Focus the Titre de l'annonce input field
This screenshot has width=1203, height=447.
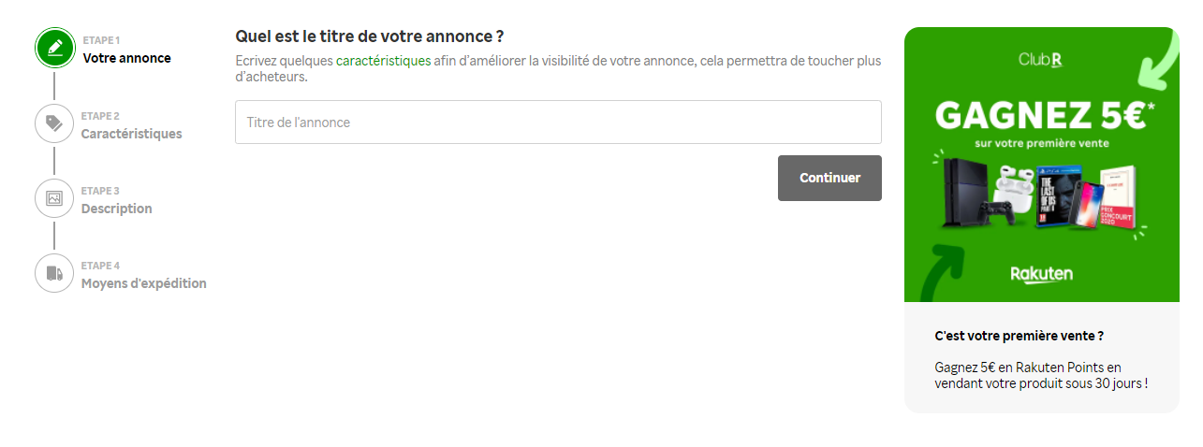point(558,123)
